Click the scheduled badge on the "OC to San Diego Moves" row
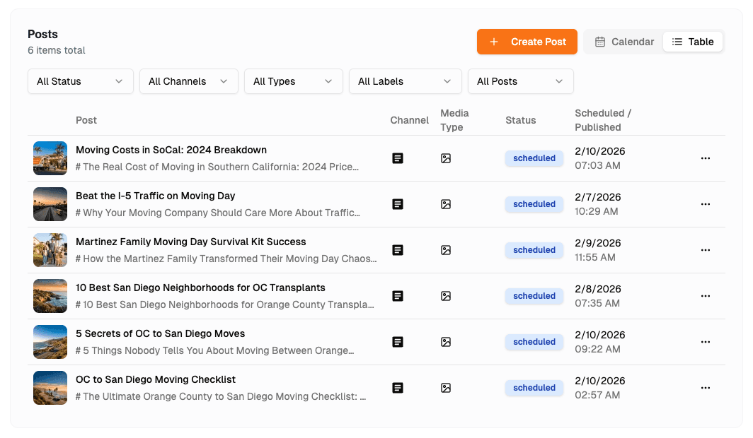 pos(534,342)
